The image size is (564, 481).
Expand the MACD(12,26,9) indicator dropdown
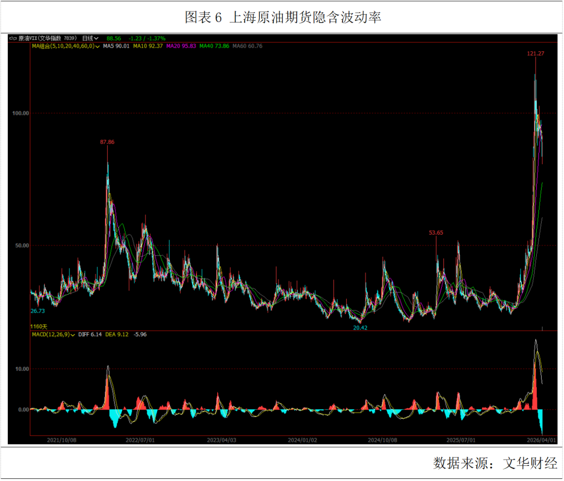[x=53, y=335]
